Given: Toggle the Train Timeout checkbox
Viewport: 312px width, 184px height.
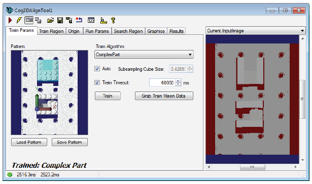Looking at the screenshot, I should (97, 82).
